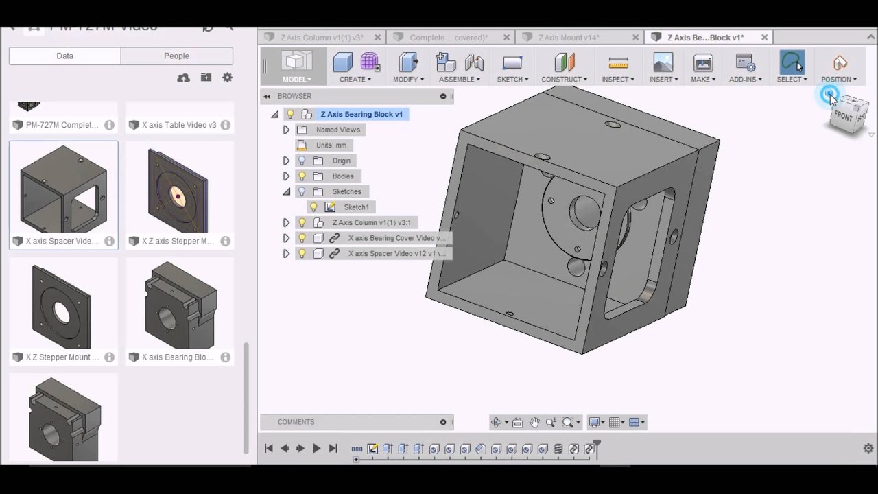878x494 pixels.
Task: Click the upload cloud icon in data panel
Action: (x=183, y=78)
